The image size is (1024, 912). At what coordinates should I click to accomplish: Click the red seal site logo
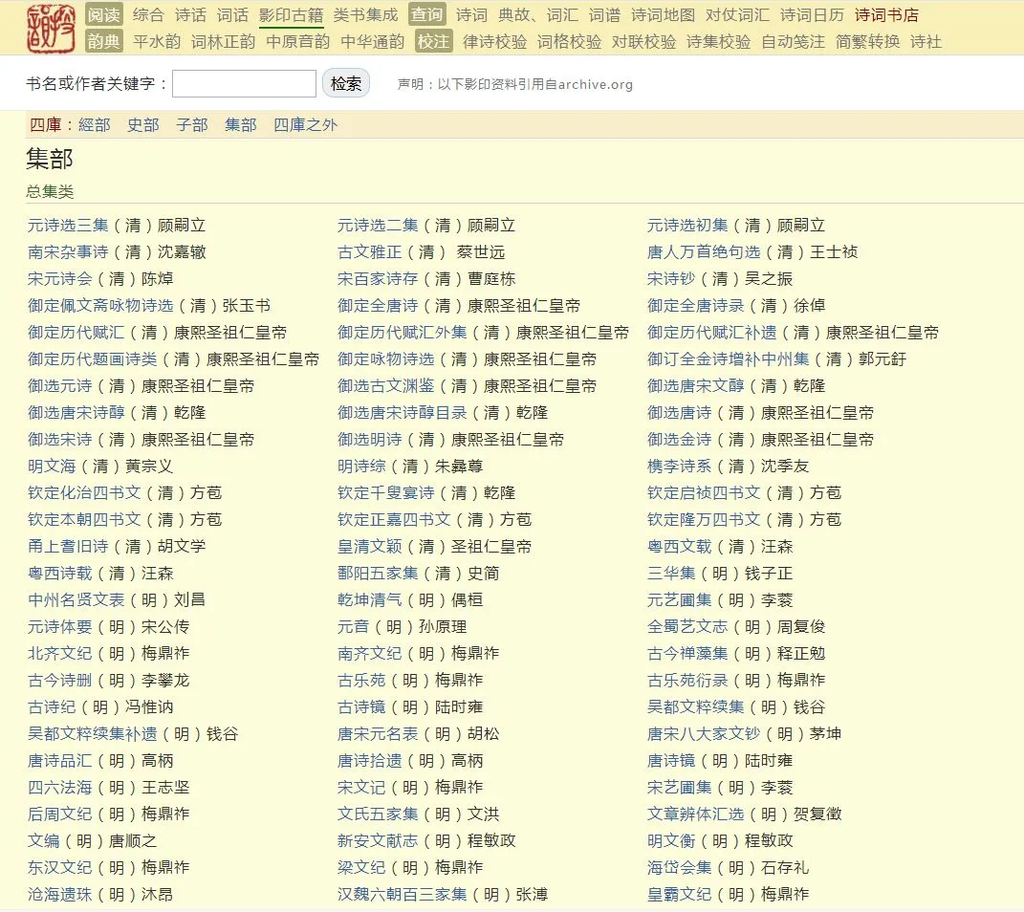pyautogui.click(x=51, y=28)
